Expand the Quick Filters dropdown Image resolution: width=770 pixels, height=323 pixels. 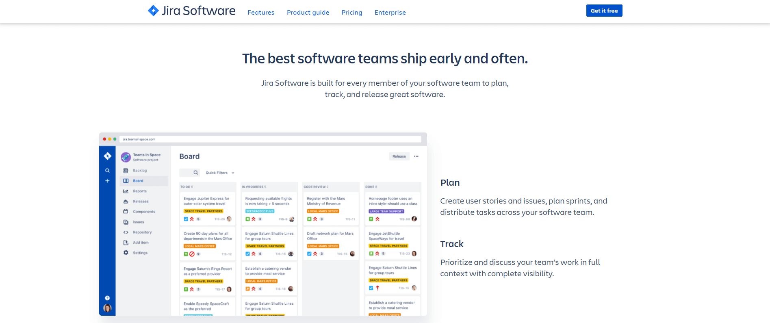(220, 173)
